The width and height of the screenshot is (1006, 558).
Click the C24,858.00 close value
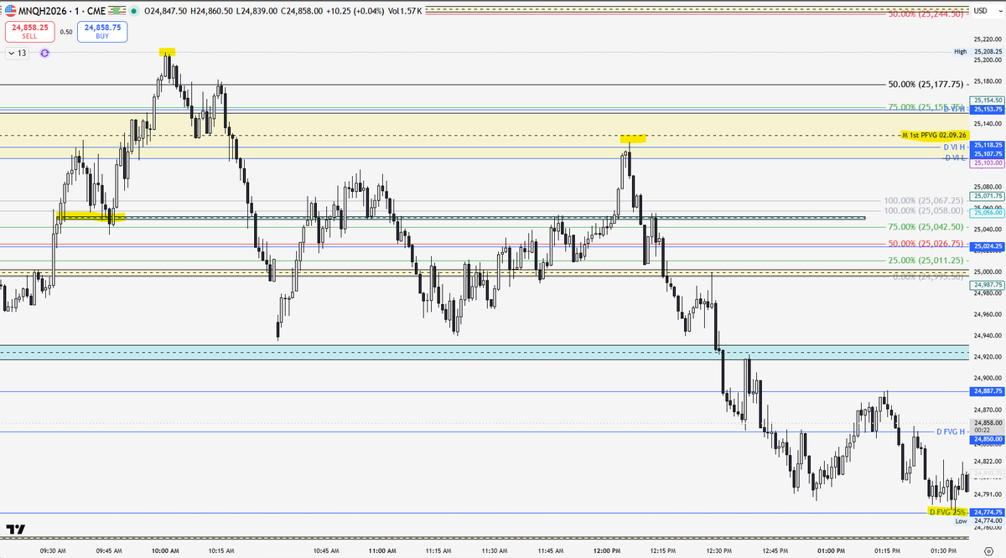click(301, 10)
